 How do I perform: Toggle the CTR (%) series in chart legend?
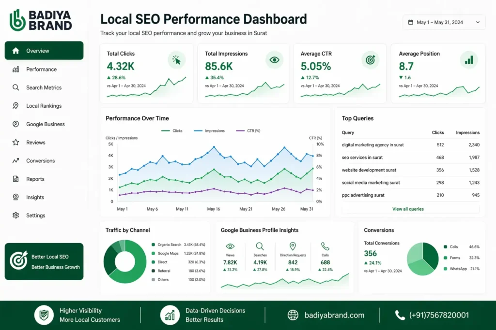pyautogui.click(x=248, y=131)
